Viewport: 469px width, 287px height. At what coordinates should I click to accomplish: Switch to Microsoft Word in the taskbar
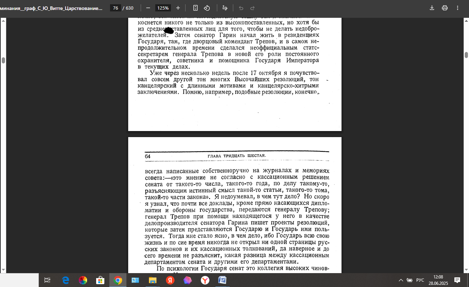pyautogui.click(x=223, y=280)
